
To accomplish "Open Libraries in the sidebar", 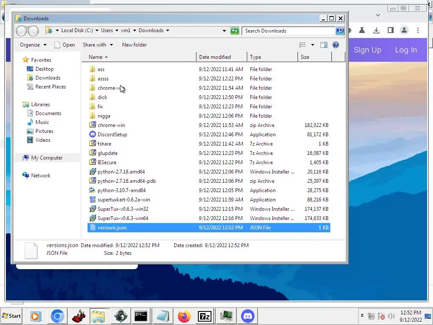I will 36,104.
